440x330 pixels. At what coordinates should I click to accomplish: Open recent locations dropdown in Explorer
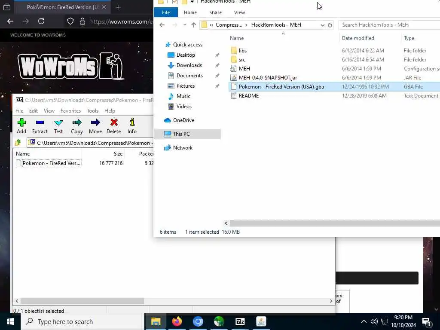pos(185,25)
